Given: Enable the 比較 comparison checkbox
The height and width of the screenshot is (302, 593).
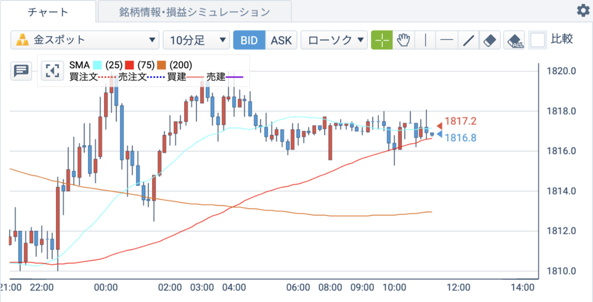Looking at the screenshot, I should click(538, 40).
